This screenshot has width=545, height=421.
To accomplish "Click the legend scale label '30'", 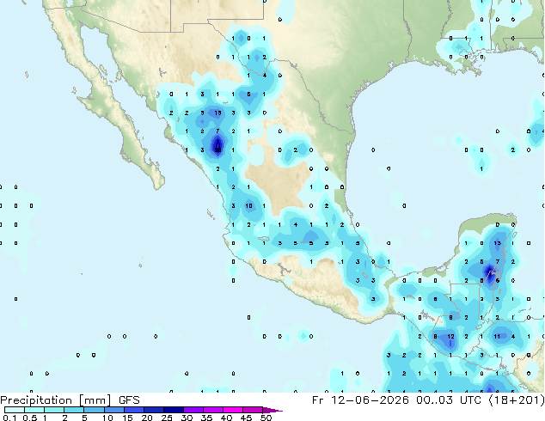I will [x=187, y=418].
